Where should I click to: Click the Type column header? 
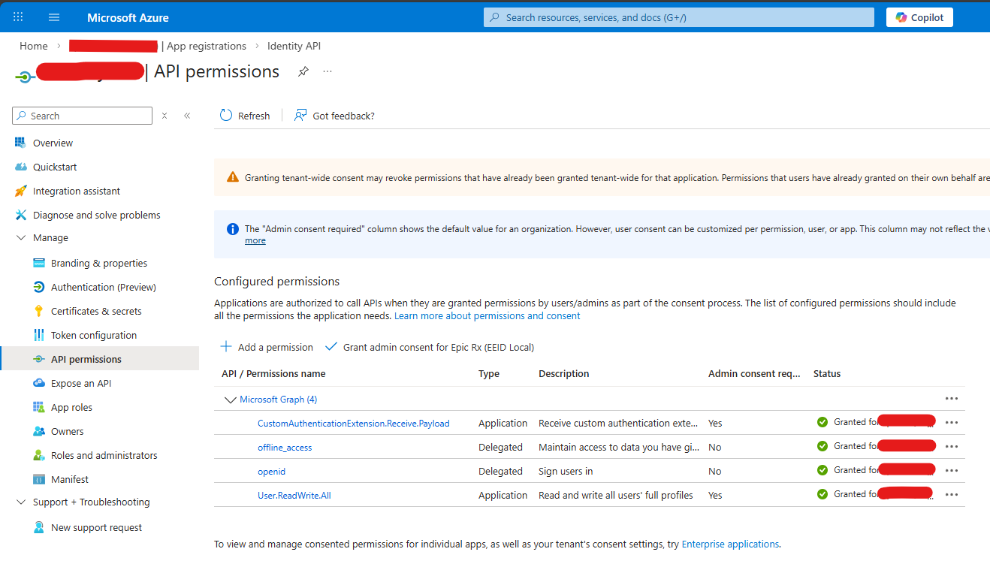tap(489, 374)
